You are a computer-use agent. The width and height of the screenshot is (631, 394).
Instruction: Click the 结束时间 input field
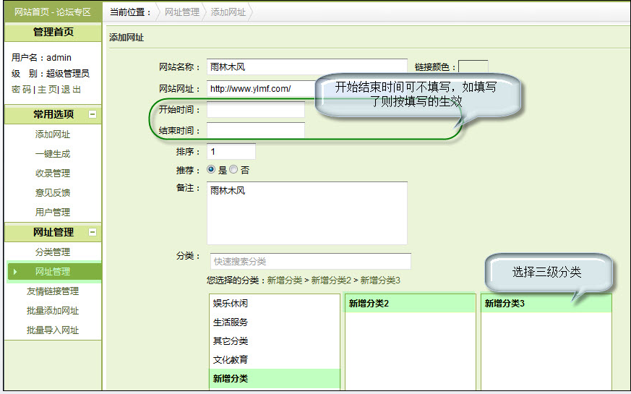255,130
